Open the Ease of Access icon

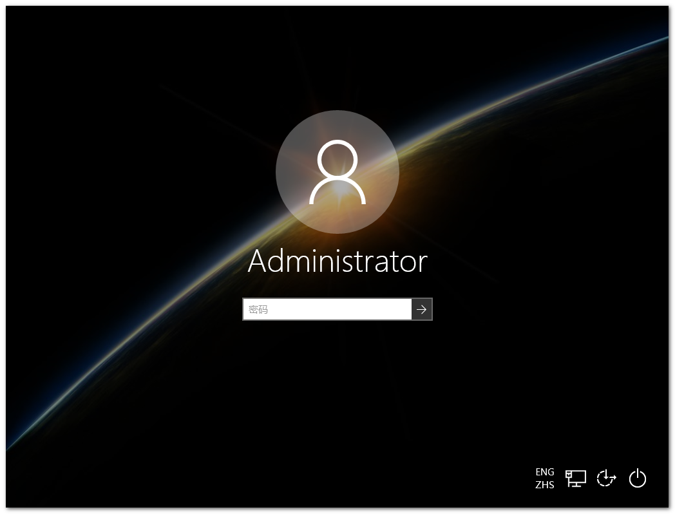[x=606, y=479]
